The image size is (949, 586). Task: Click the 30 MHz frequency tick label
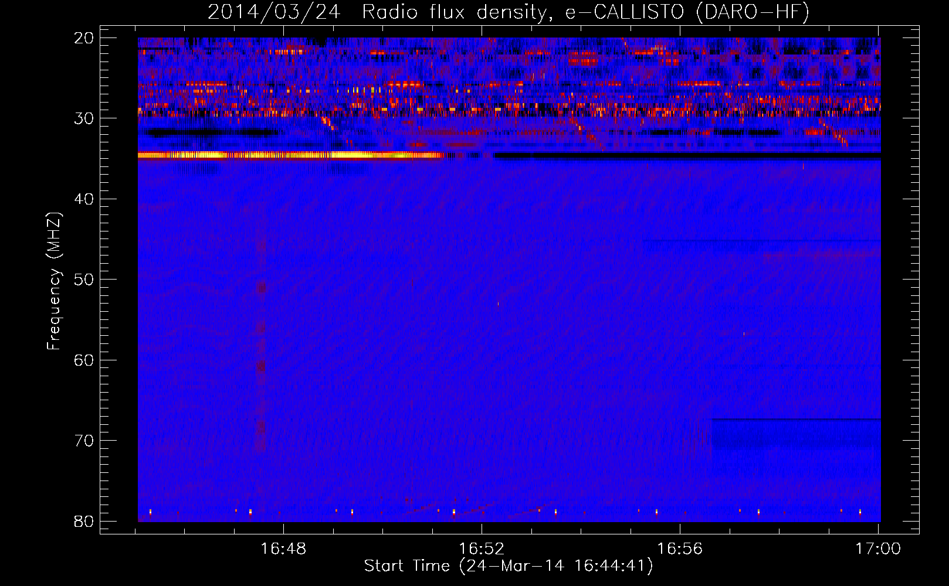(84, 118)
